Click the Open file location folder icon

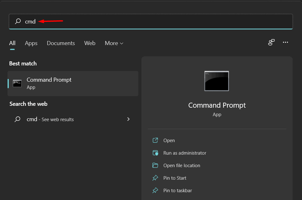point(155,166)
